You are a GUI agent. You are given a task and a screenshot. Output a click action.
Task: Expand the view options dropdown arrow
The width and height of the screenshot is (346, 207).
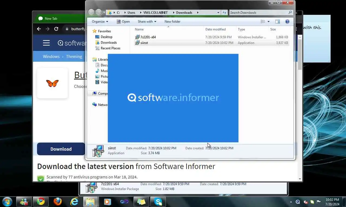point(268,22)
